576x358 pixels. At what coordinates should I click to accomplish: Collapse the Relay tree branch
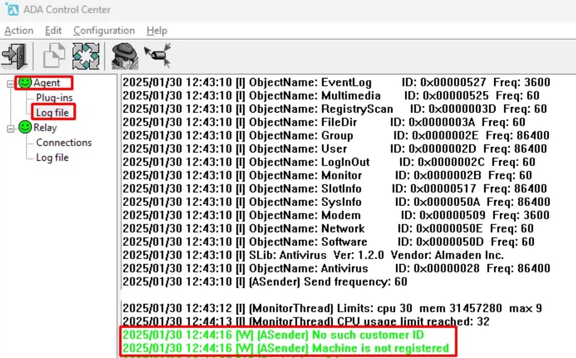click(x=11, y=128)
